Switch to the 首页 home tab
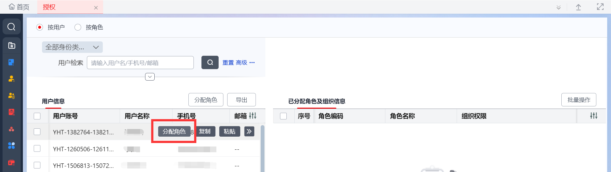The height and width of the screenshot is (172, 611). (x=19, y=7)
